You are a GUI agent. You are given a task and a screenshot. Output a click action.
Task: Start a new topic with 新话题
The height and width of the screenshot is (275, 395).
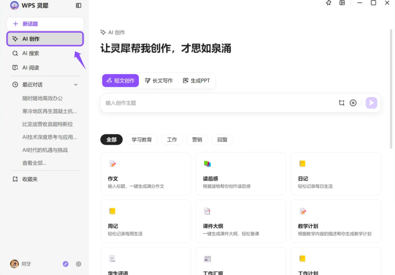[x=45, y=24]
